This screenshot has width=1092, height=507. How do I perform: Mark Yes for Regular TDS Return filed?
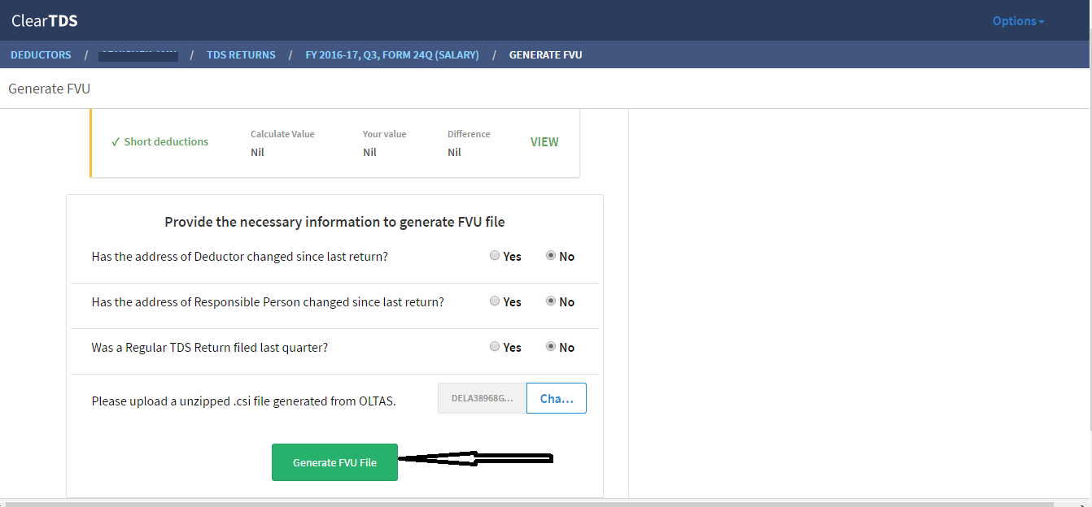[495, 347]
